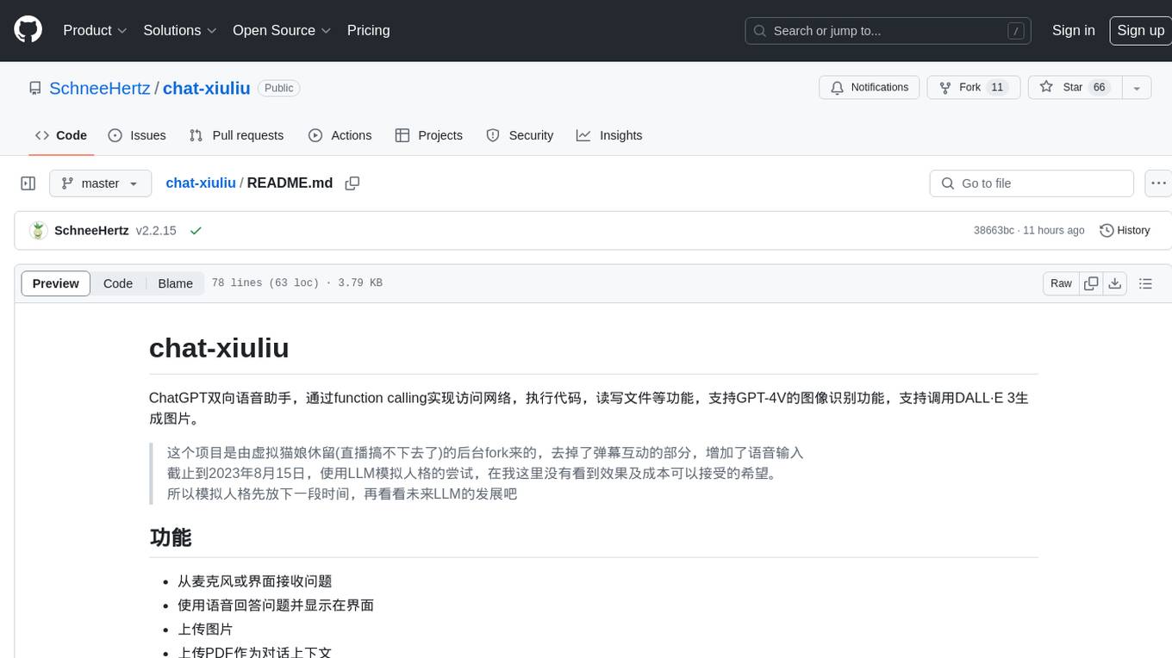Open the star lists dropdown arrow
The image size is (1172, 658).
pyautogui.click(x=1137, y=88)
